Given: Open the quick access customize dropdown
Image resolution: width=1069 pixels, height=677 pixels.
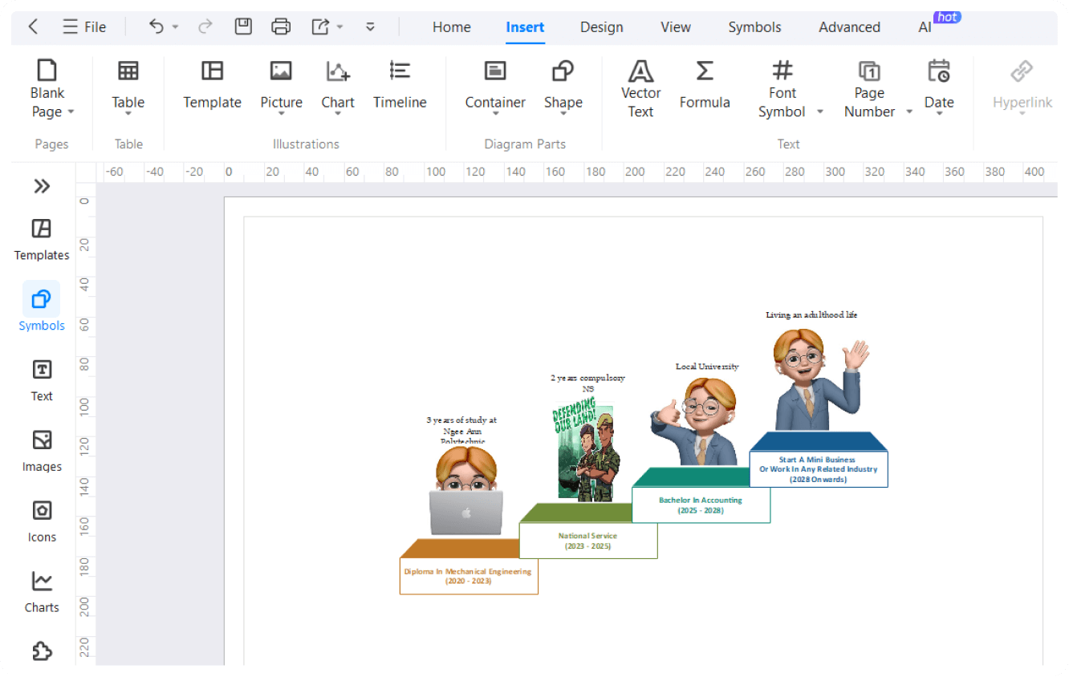Looking at the screenshot, I should (370, 26).
